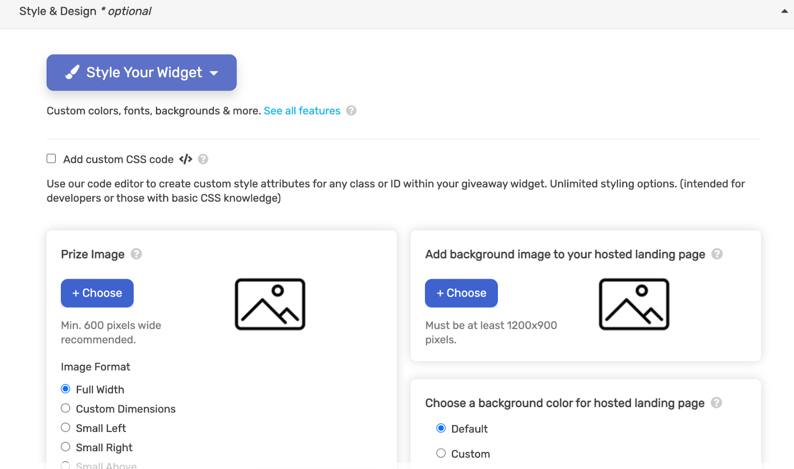Select Custom background color option
Image resolution: width=794 pixels, height=469 pixels.
pos(441,453)
